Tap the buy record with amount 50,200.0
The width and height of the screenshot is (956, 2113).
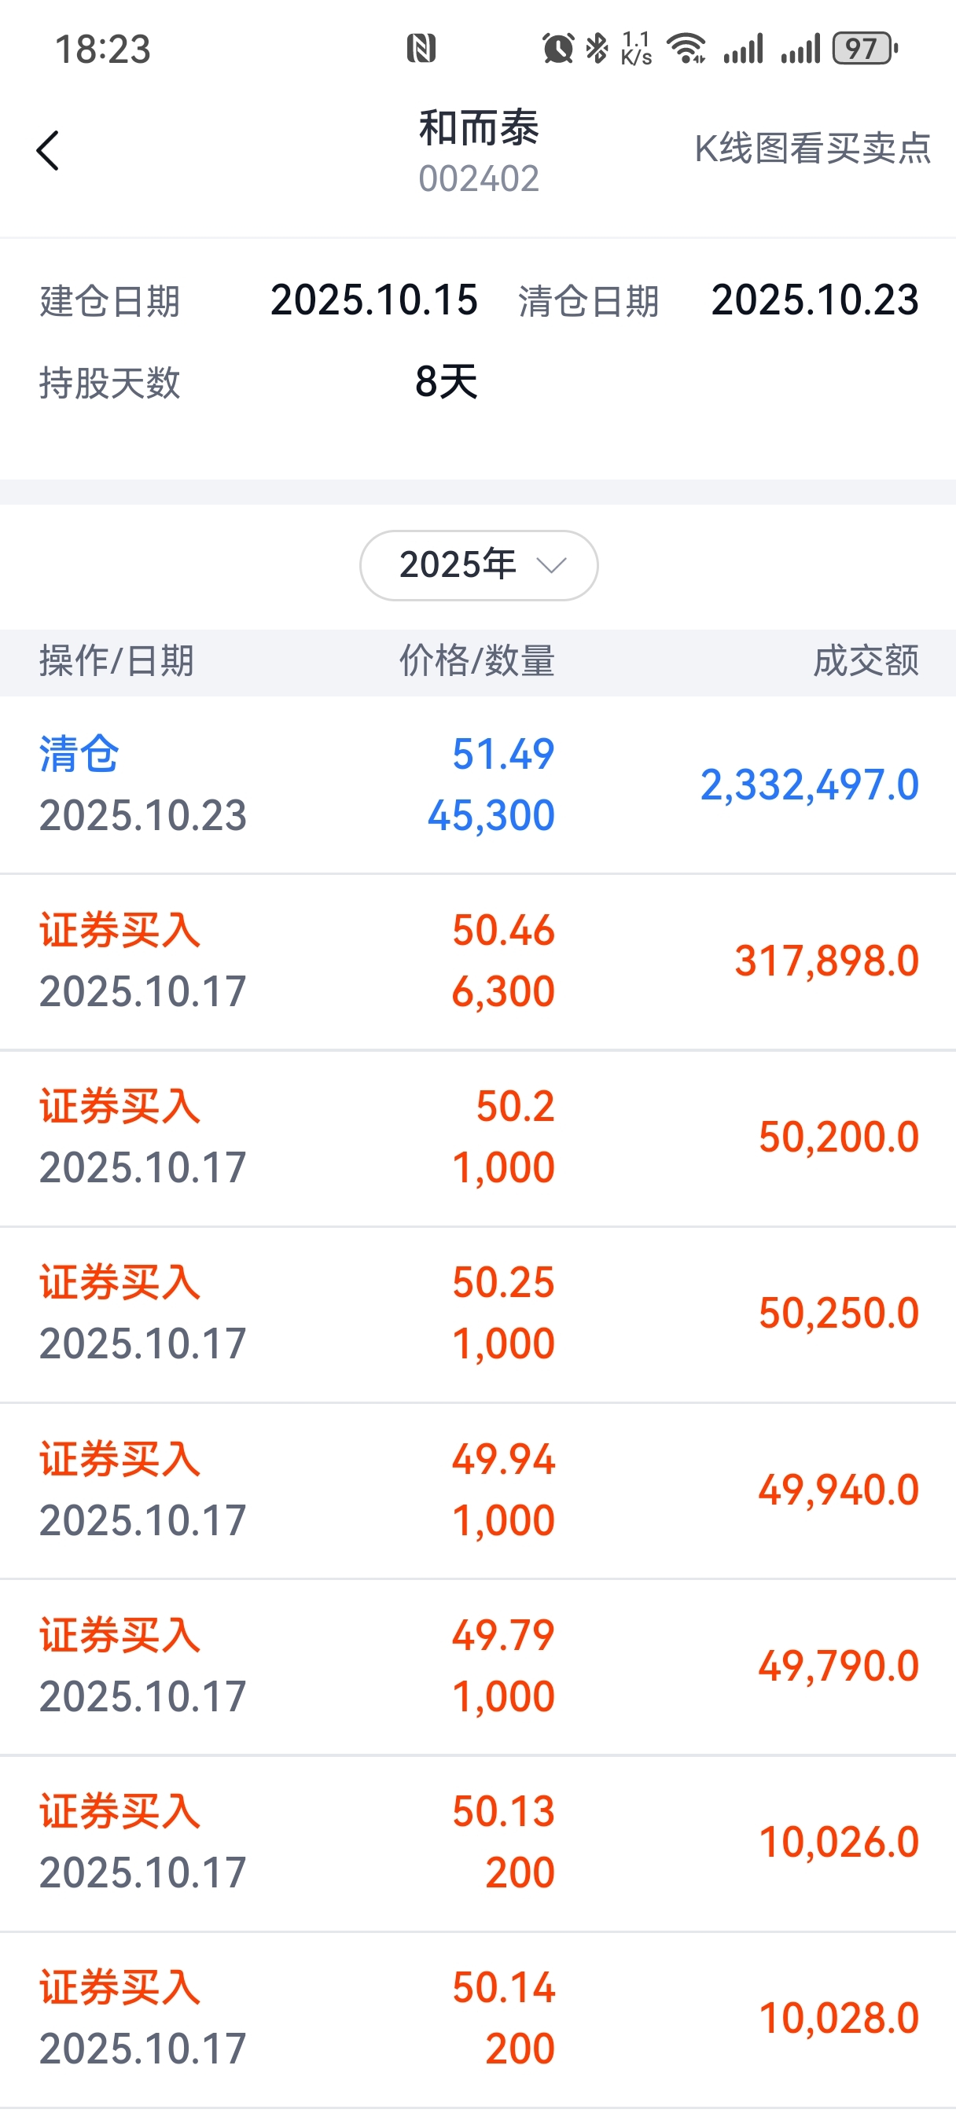tap(477, 1137)
